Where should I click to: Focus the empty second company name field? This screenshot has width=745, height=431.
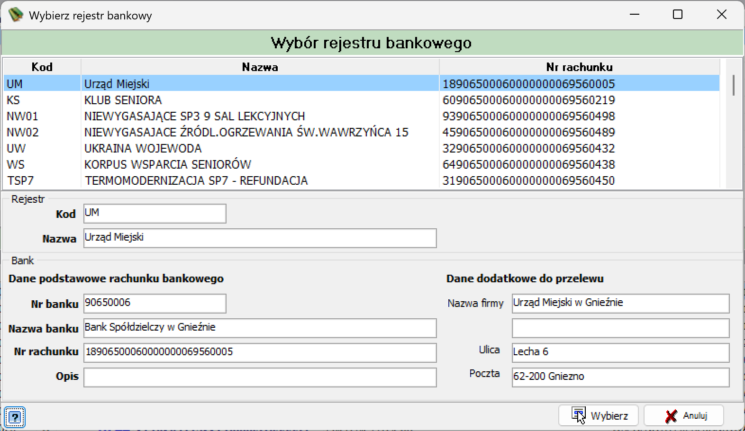pyautogui.click(x=621, y=328)
